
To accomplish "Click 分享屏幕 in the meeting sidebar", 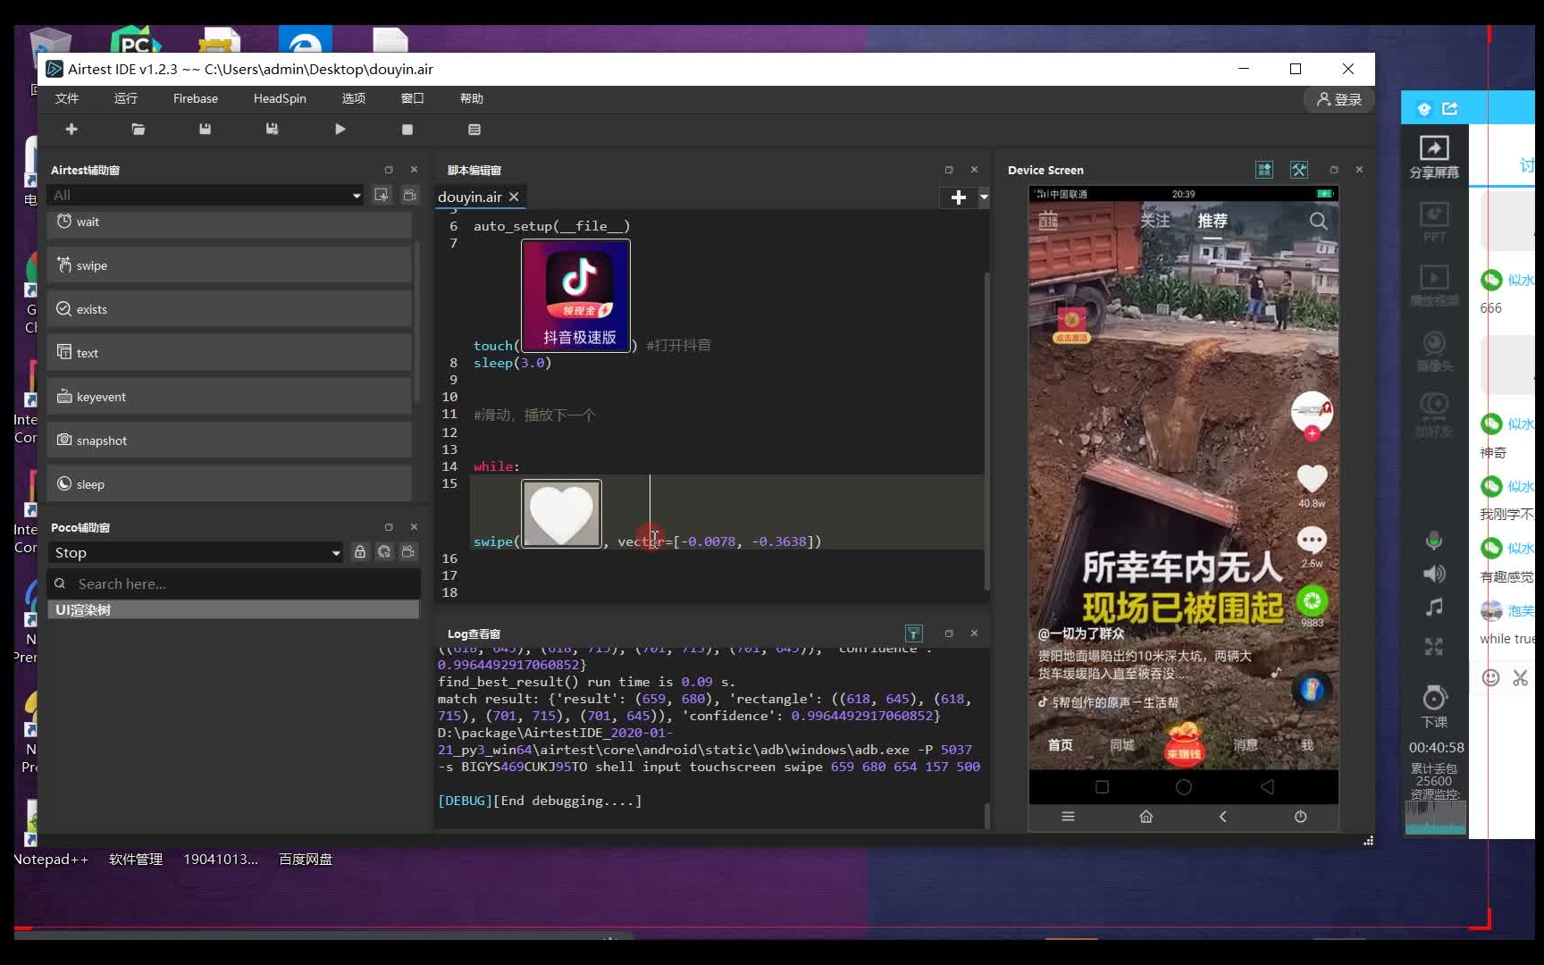I will coord(1434,157).
